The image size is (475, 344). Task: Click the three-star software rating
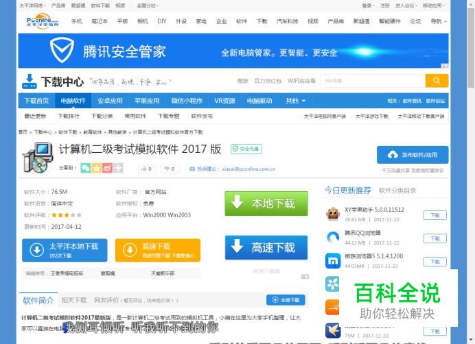pyautogui.click(x=67, y=215)
